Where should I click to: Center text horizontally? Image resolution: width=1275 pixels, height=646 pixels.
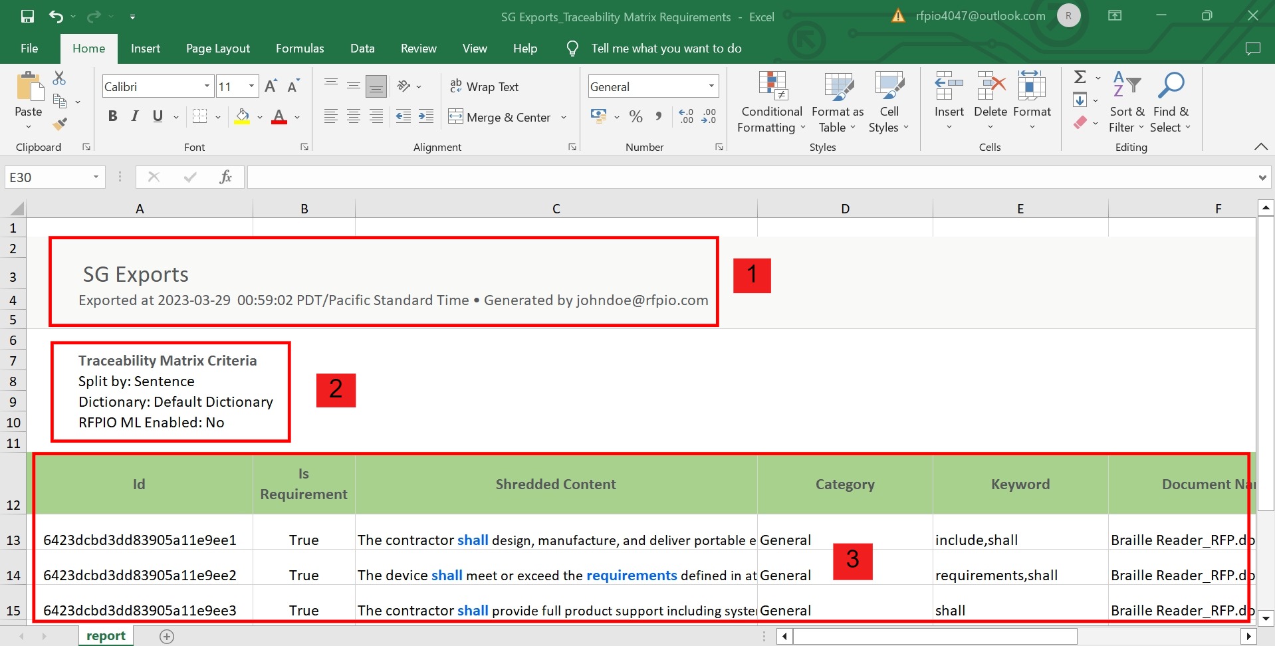coord(354,116)
